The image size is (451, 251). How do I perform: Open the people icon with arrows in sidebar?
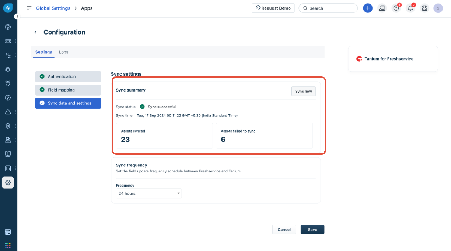(8, 55)
